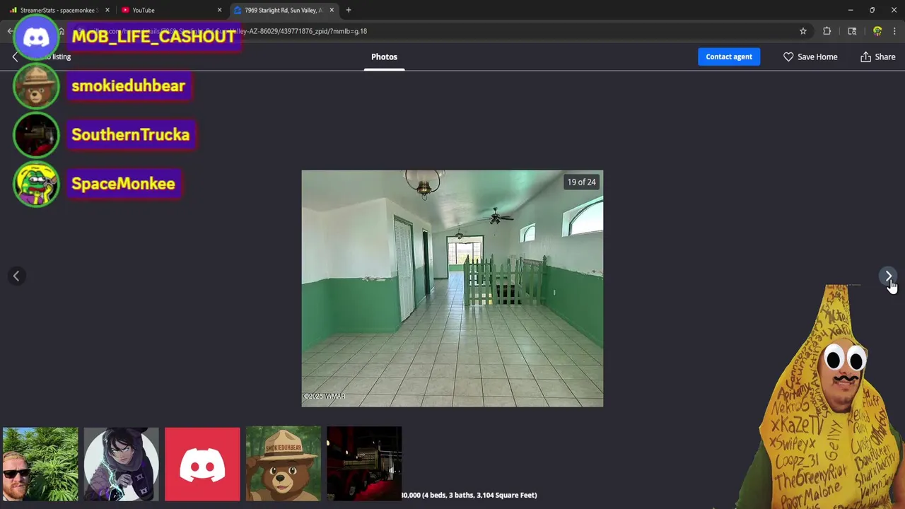Screen dimensions: 905x509
Task: Advance to the next listing photo
Action: point(888,276)
